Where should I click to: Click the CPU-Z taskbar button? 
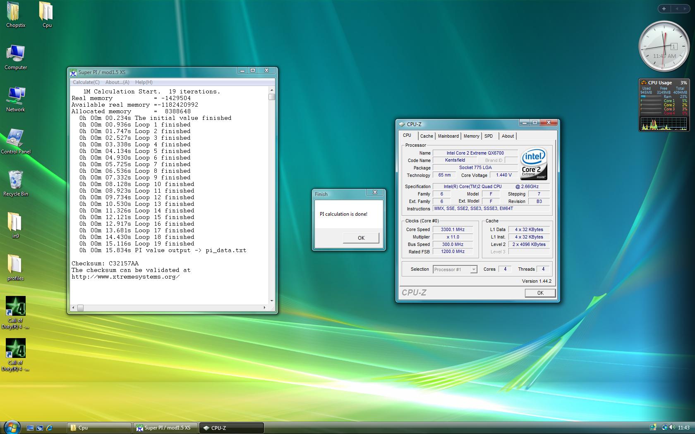point(232,428)
